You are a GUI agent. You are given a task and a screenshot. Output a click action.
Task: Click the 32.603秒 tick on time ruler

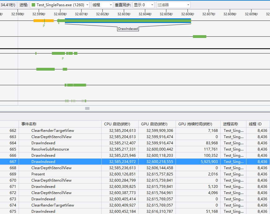[x=124, y=14]
